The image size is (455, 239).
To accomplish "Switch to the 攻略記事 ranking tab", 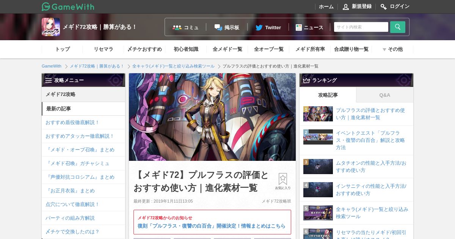I will [x=328, y=95].
